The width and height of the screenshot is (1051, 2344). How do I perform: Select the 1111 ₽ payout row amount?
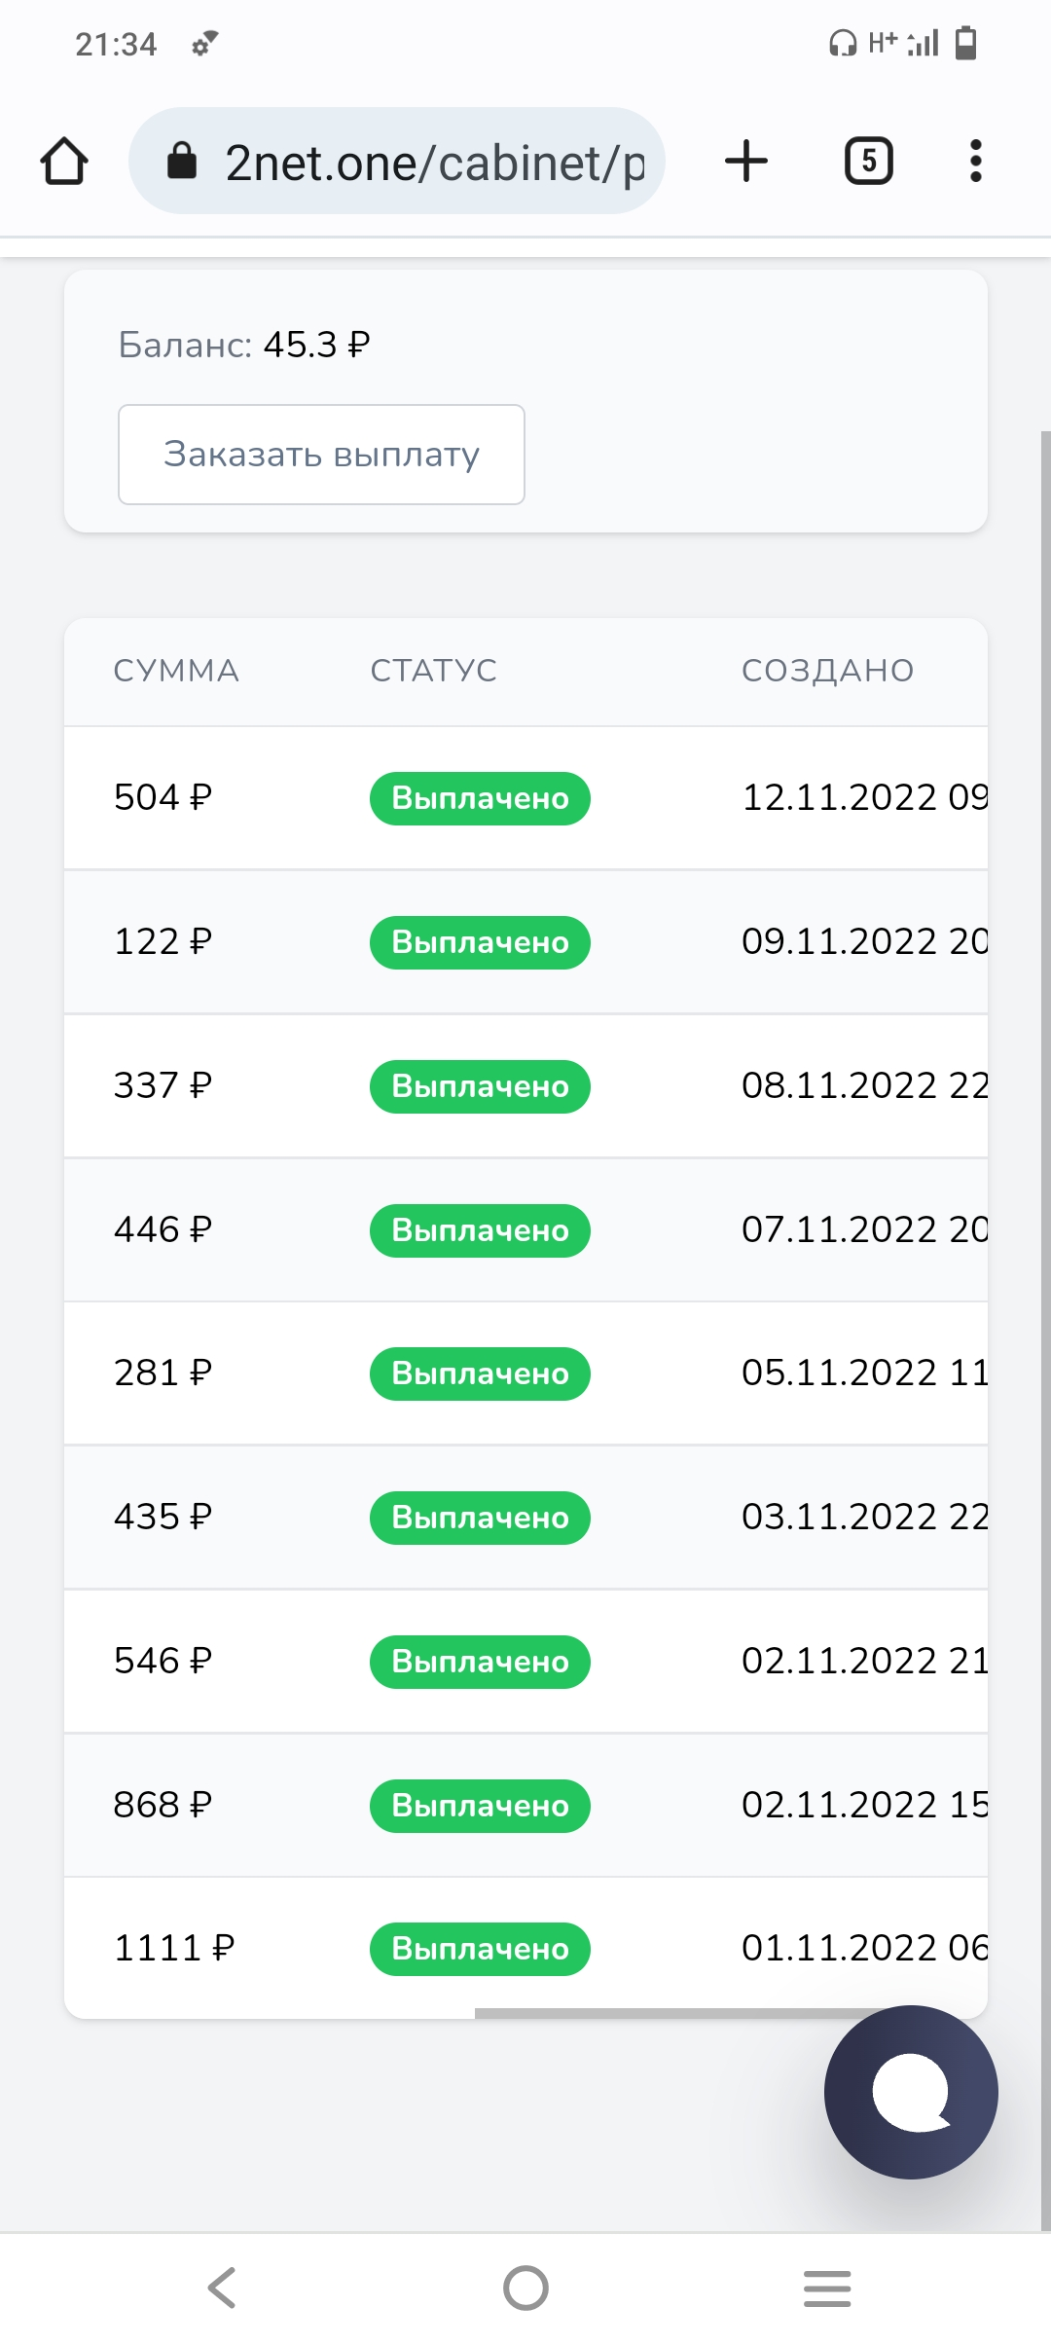pos(174,1949)
